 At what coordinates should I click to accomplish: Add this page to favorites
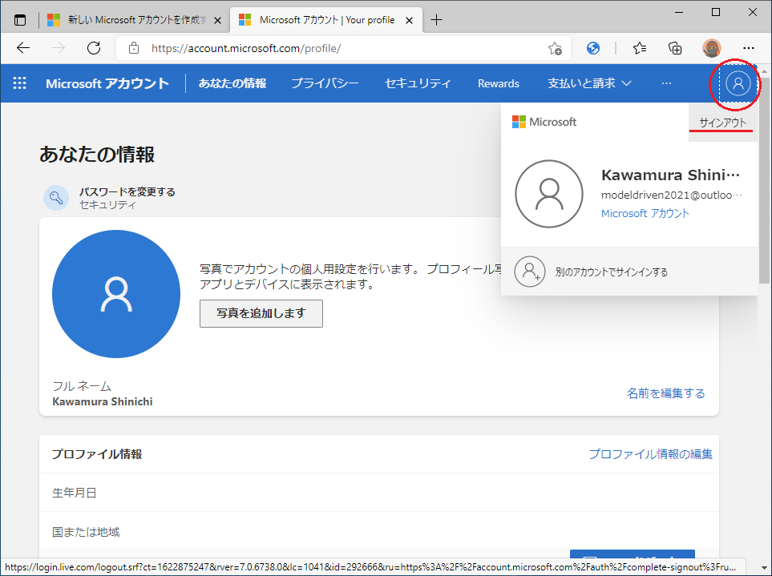tap(555, 48)
